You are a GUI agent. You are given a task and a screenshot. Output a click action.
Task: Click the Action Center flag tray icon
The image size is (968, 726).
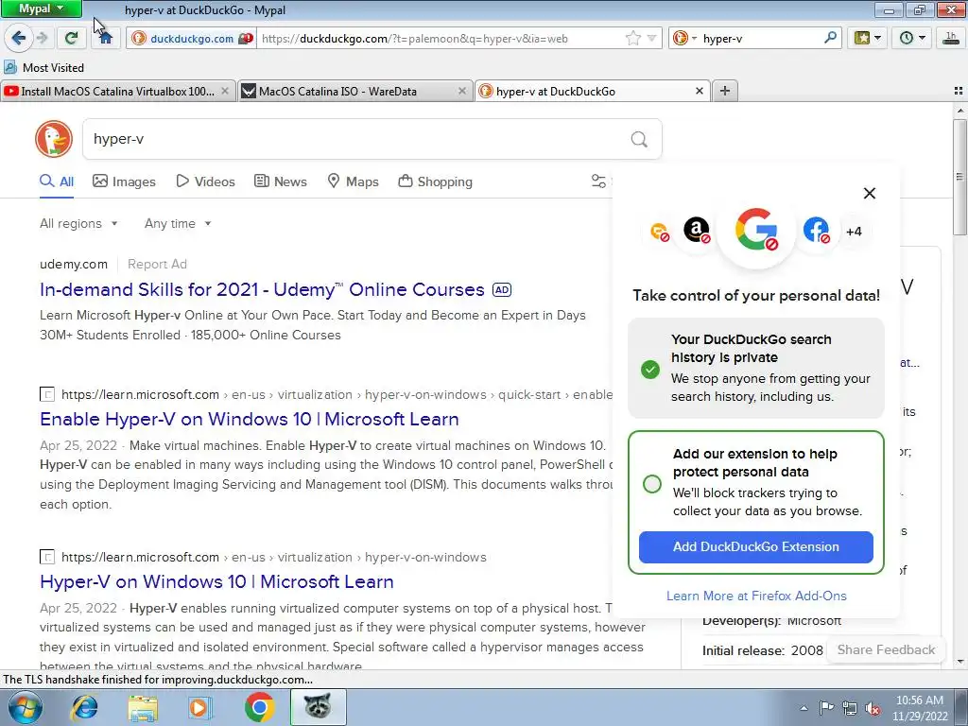click(826, 708)
